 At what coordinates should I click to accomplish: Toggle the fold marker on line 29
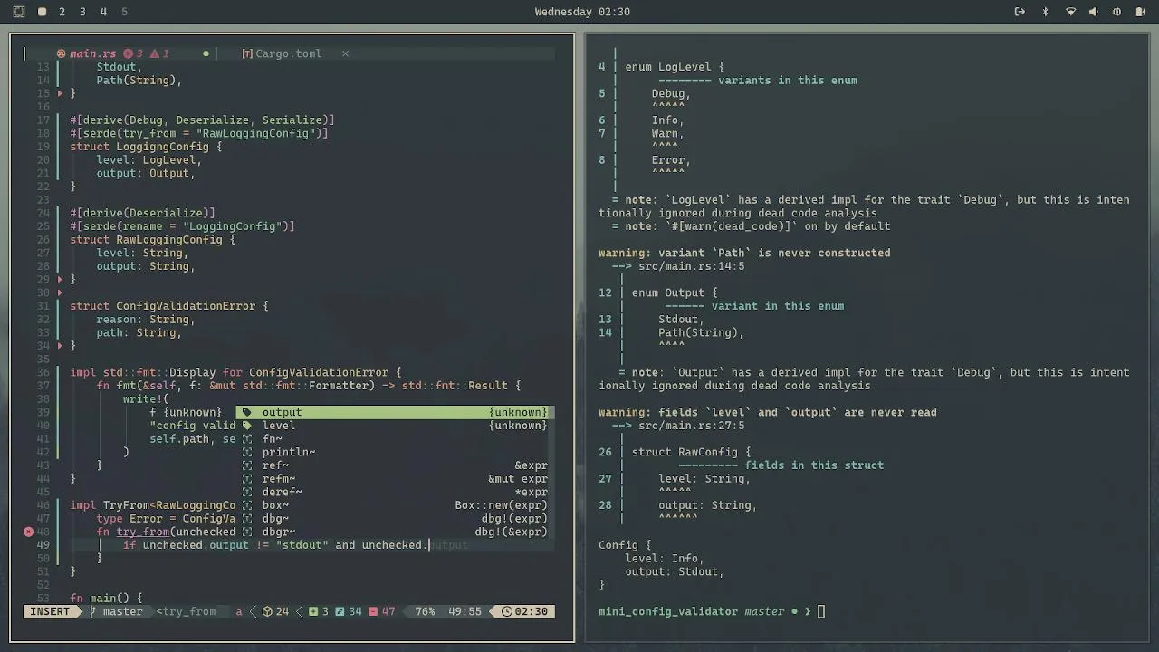point(60,280)
